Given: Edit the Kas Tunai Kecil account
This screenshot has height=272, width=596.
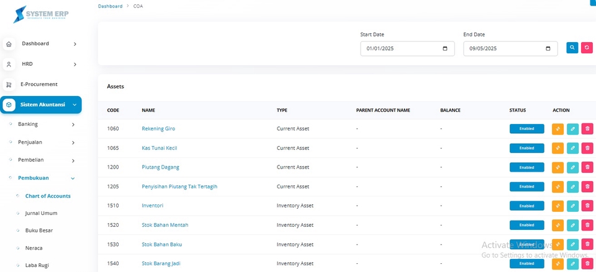Looking at the screenshot, I should 572,148.
